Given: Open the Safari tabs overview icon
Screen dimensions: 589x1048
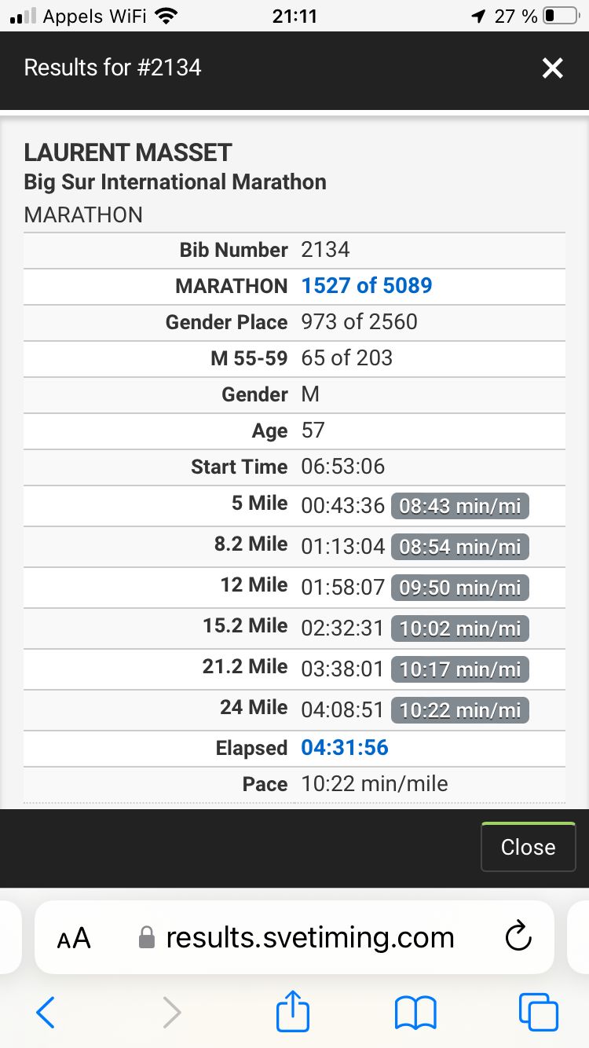Looking at the screenshot, I should pyautogui.click(x=538, y=1012).
